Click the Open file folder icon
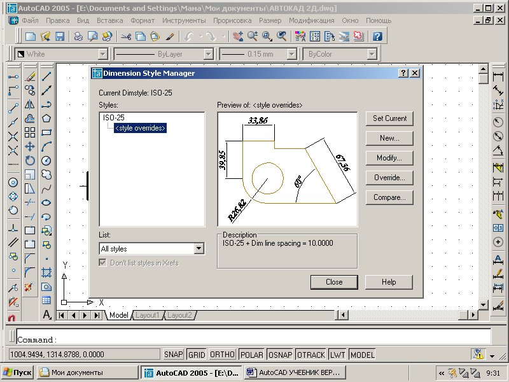Viewport: 509px width, 382px height. coord(45,36)
